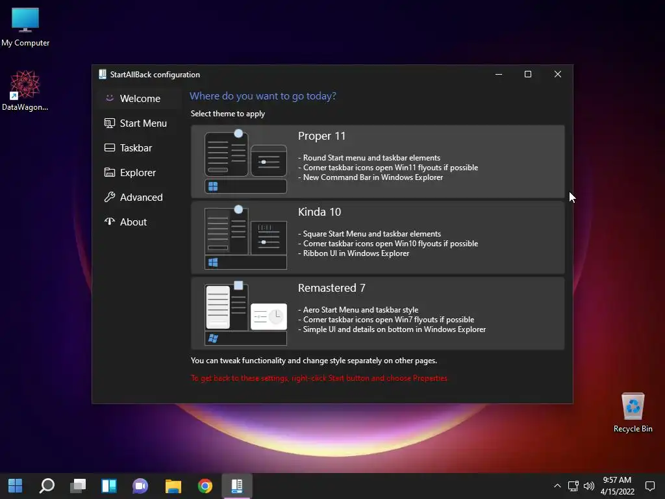Click the Explorer folder icon in sidebar

coord(109,172)
